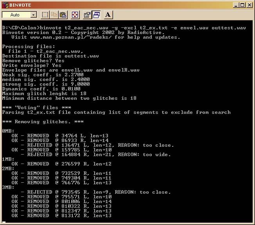Click 'Maximum glitch lenght is 18' line

point(44,94)
